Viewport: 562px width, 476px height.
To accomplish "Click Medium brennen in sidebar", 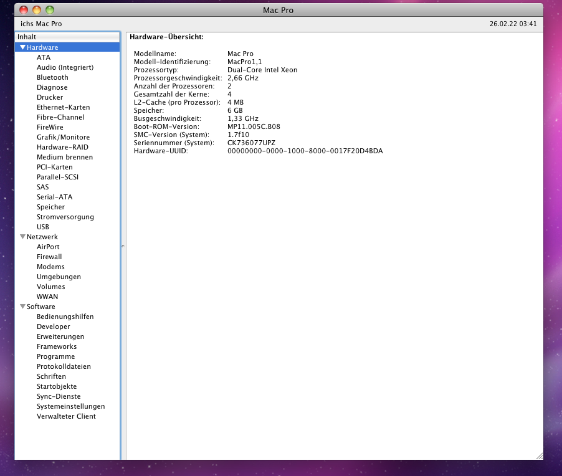I will (65, 157).
